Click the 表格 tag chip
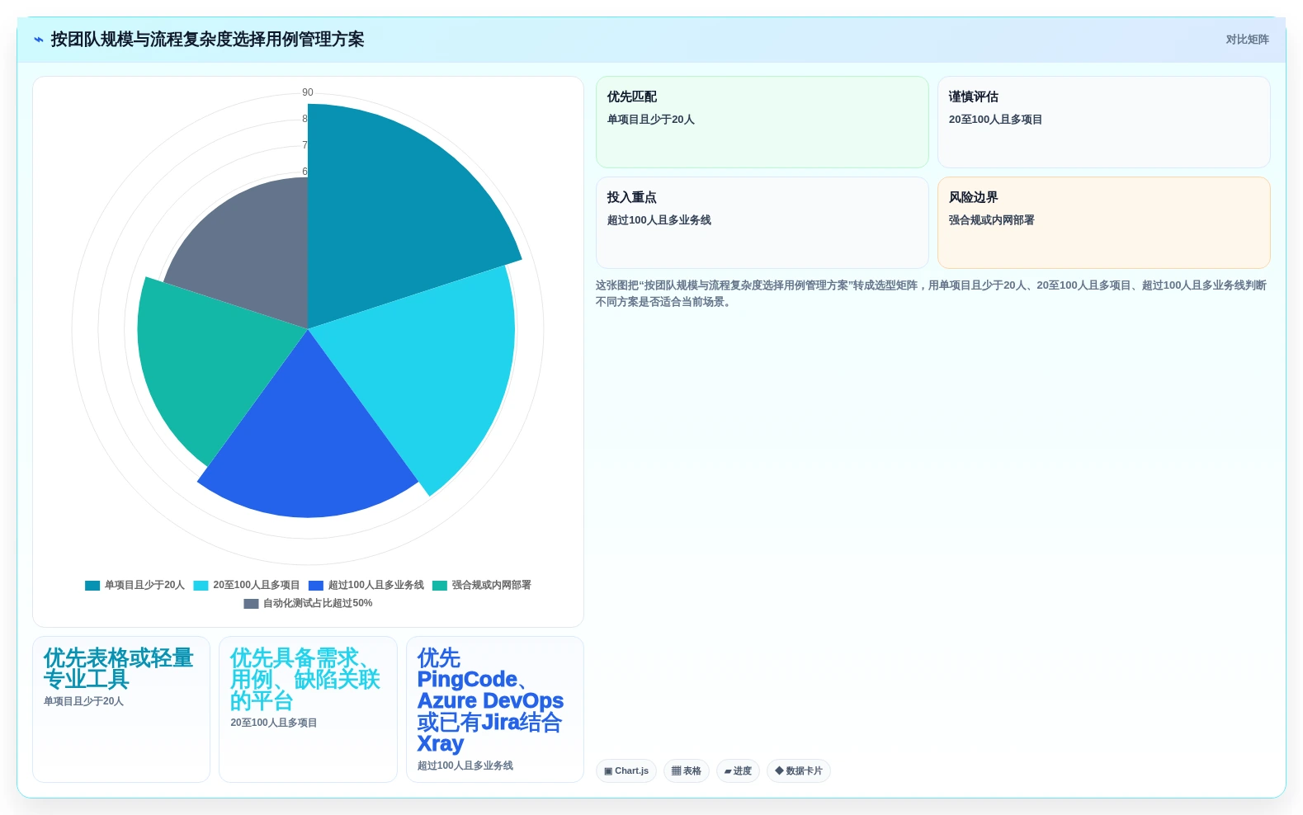Viewport: 1303px width, 815px height. pyautogui.click(x=687, y=771)
